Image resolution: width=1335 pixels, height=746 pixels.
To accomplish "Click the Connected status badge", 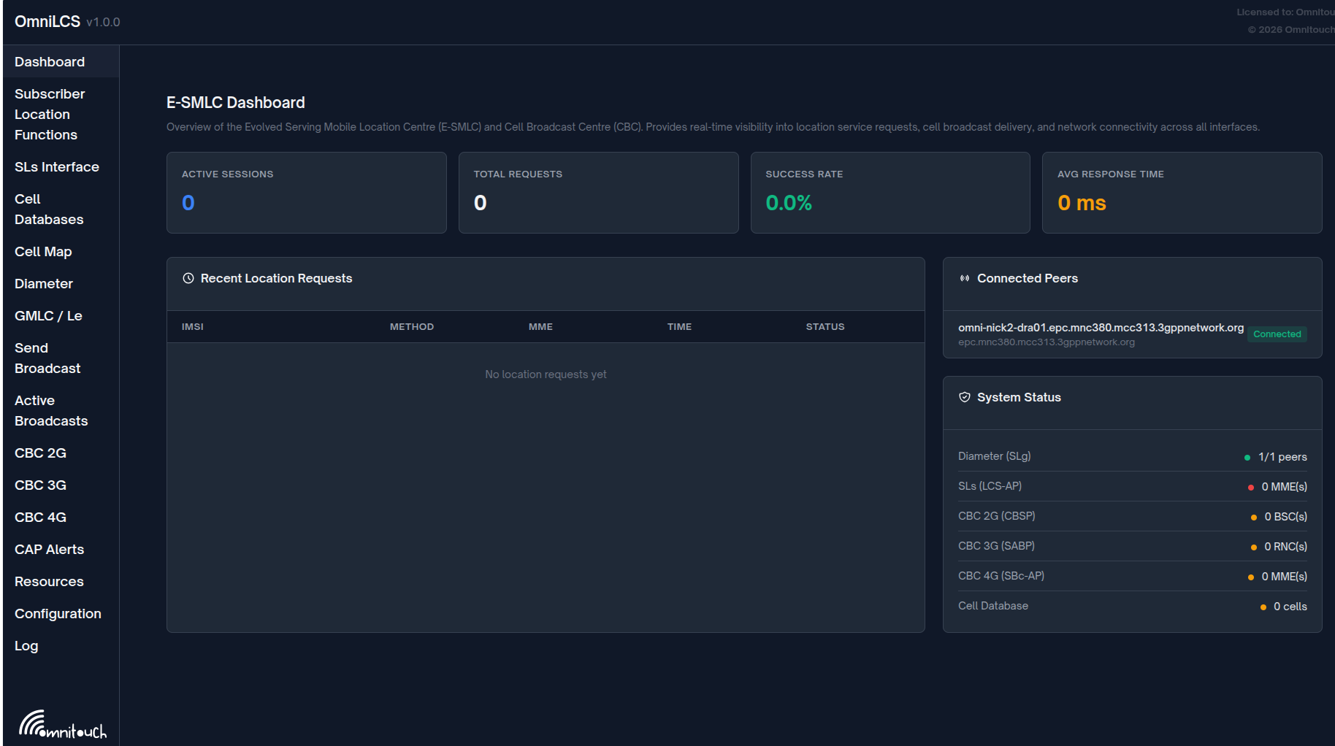I will [1277, 334].
